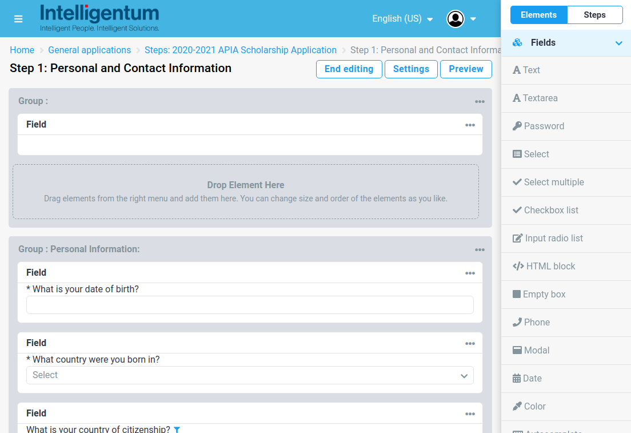
Task: Select the Password element label
Action: (544, 126)
